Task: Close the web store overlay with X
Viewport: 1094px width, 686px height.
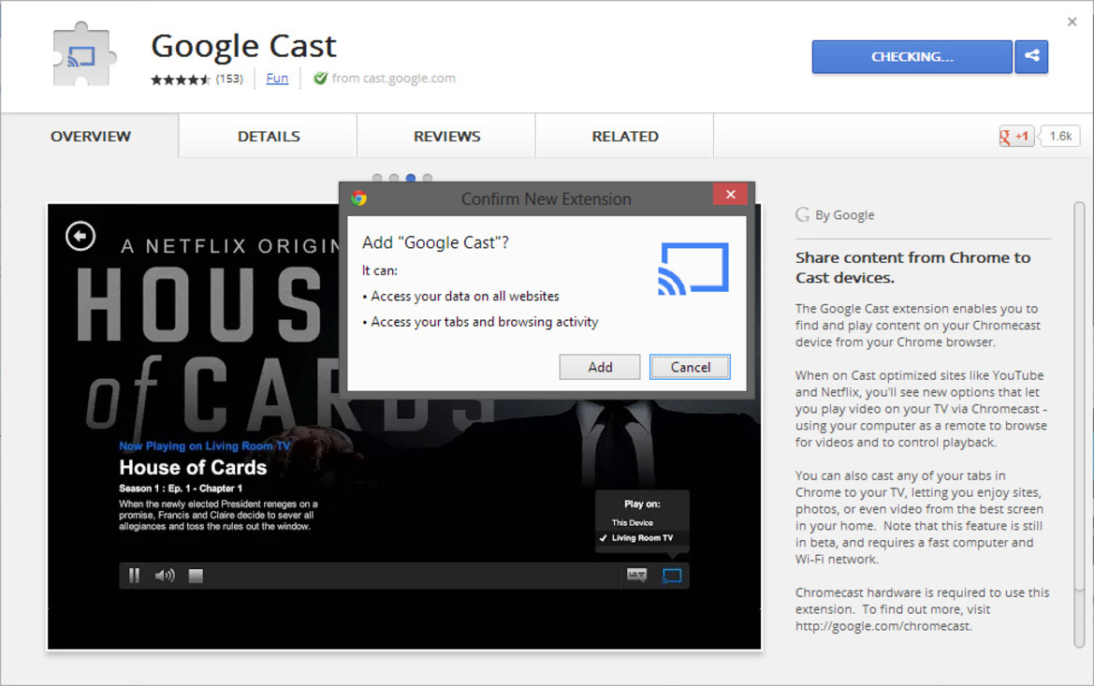Action: [x=1072, y=22]
